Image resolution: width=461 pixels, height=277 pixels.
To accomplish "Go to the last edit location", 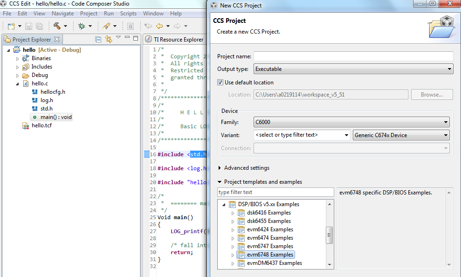I will click(148, 26).
